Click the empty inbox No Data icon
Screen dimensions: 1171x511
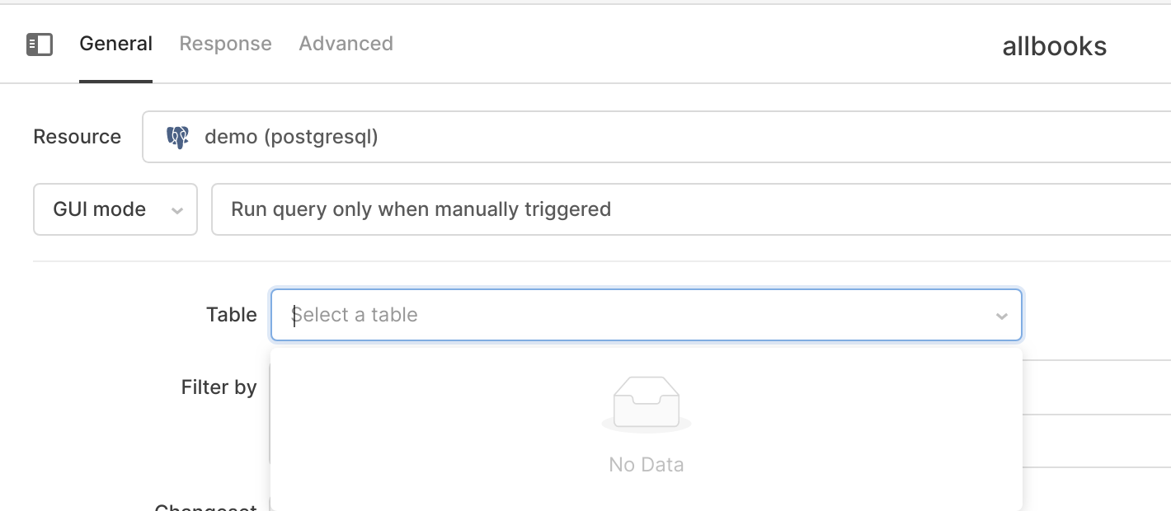(647, 404)
